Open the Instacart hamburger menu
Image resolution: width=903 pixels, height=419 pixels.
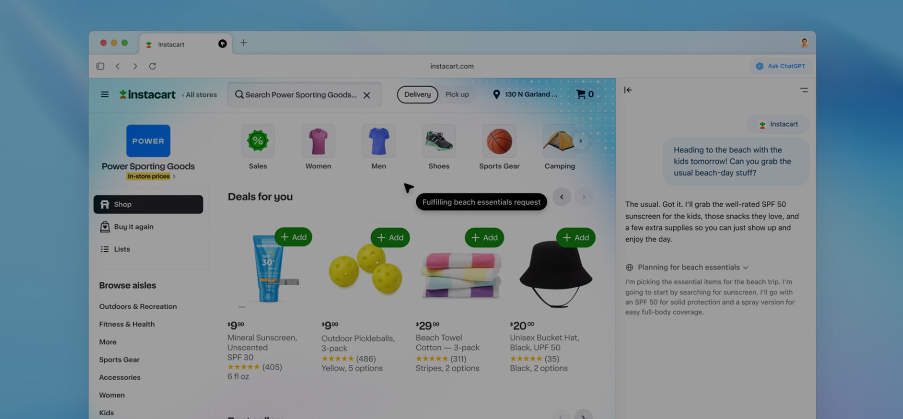point(104,94)
